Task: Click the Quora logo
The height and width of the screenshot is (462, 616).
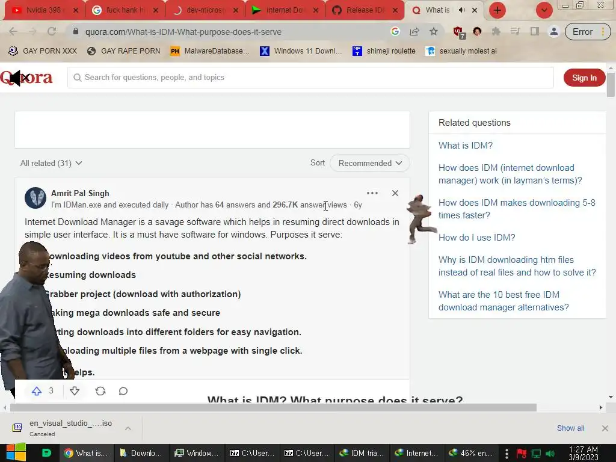Action: (26, 78)
